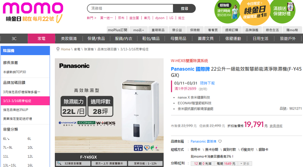Switch to the 美妝個清 menu item
The width and height of the screenshot is (303, 167).
[x=69, y=38]
